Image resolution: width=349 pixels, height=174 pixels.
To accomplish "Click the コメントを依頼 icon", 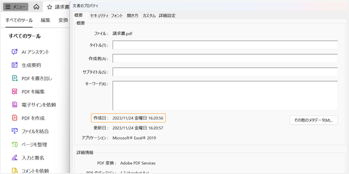I will 14,171.
